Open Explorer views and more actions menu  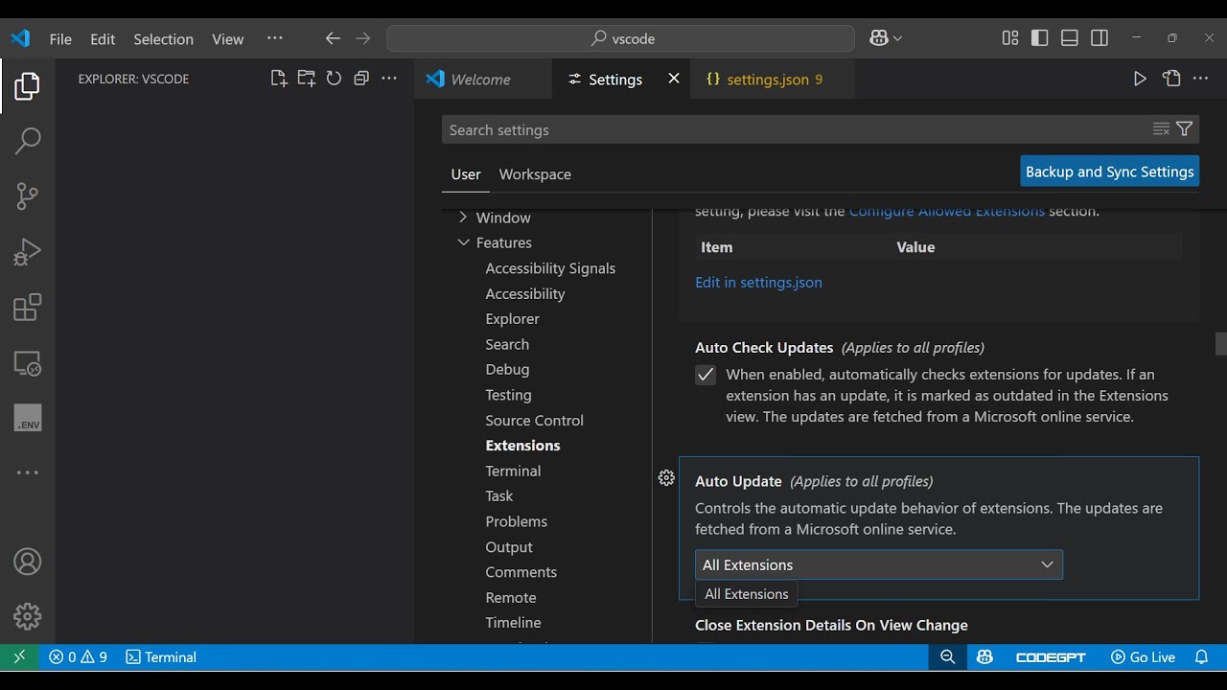(x=389, y=79)
